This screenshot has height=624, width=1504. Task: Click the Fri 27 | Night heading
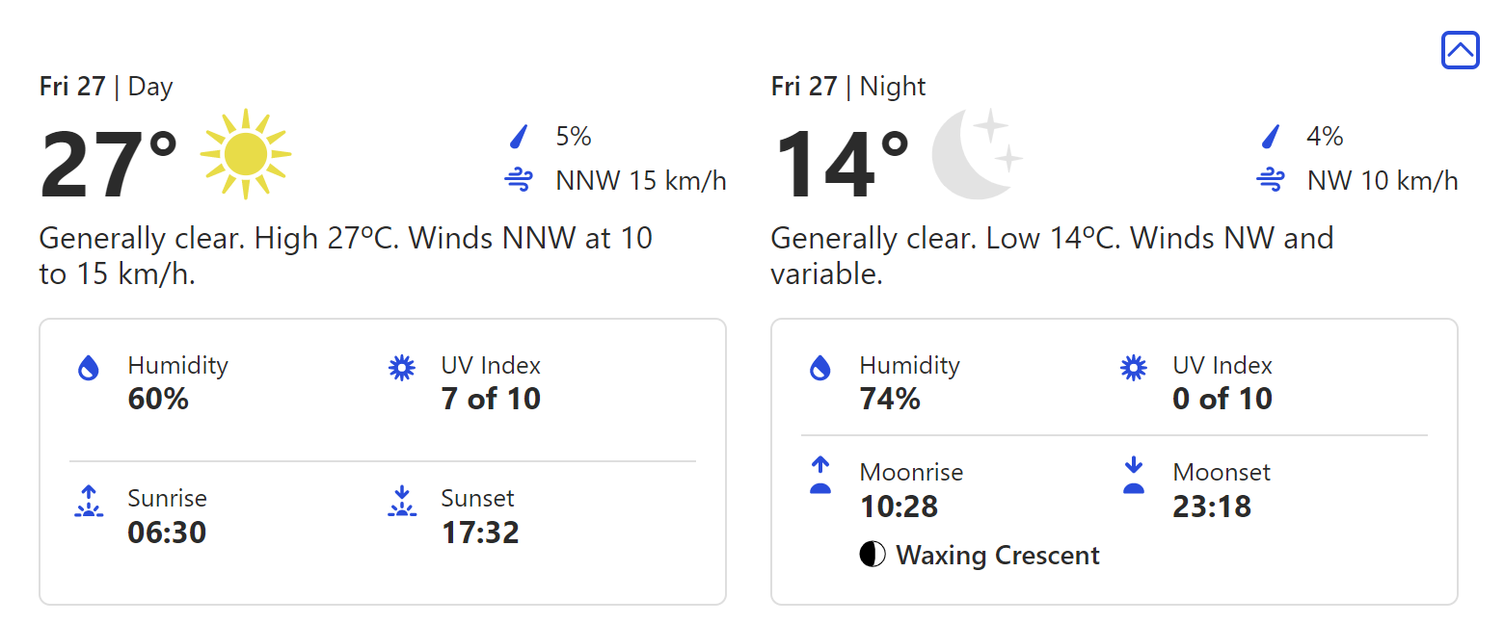pos(848,87)
